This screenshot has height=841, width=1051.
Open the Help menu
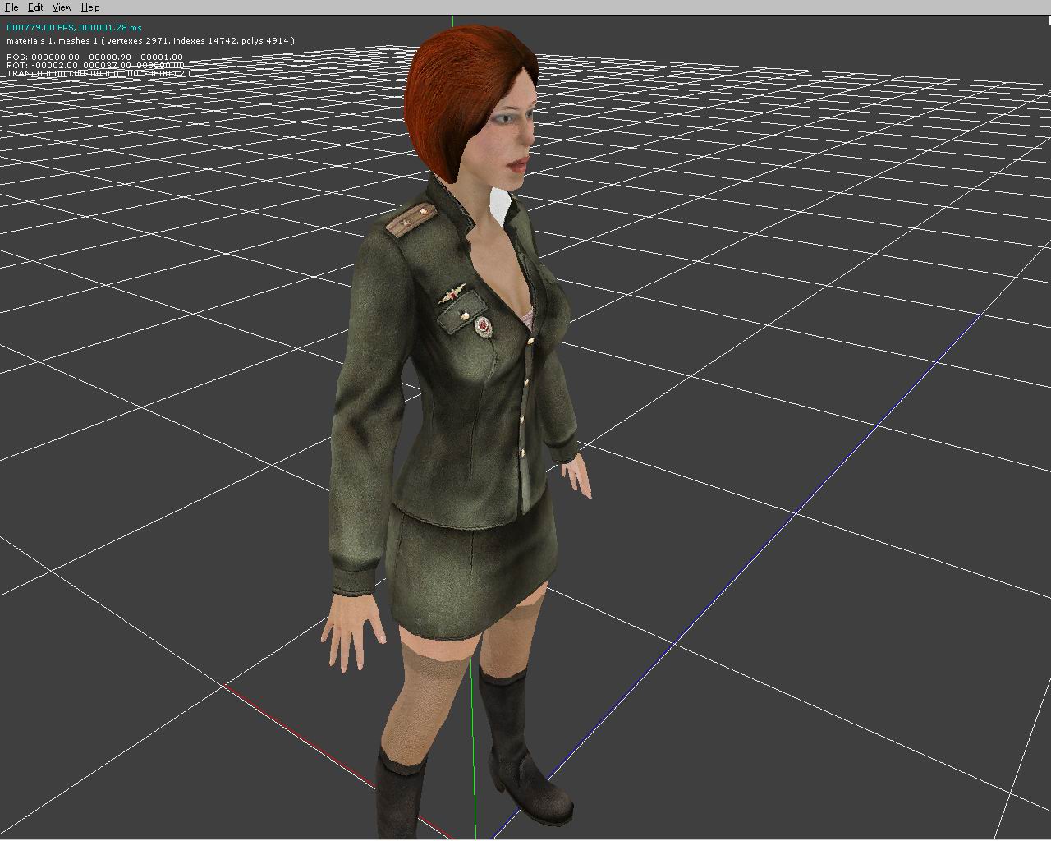[x=90, y=7]
